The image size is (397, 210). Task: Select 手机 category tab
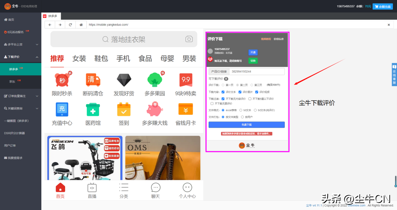coord(123,58)
